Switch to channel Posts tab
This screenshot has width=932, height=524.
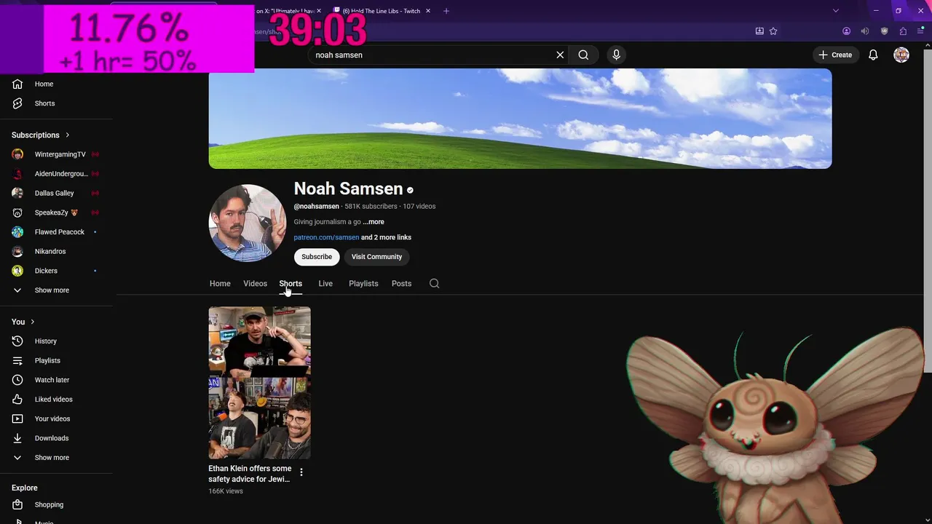pyautogui.click(x=401, y=284)
